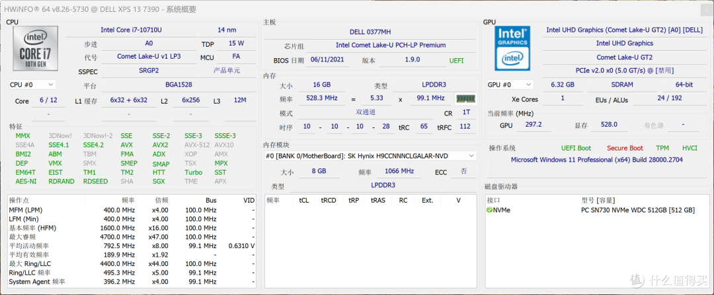Screen dimensions: 714x295
Task: Click the Intel Comet Lake-U PCH-LP Premium chipset field
Action: tap(391, 46)
